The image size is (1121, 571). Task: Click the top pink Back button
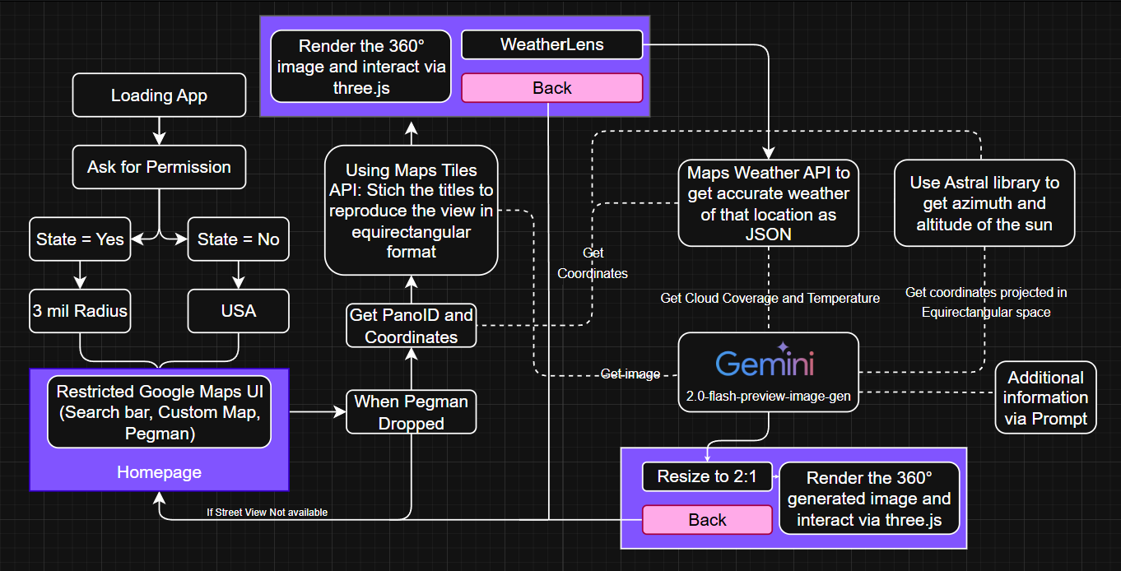[551, 88]
